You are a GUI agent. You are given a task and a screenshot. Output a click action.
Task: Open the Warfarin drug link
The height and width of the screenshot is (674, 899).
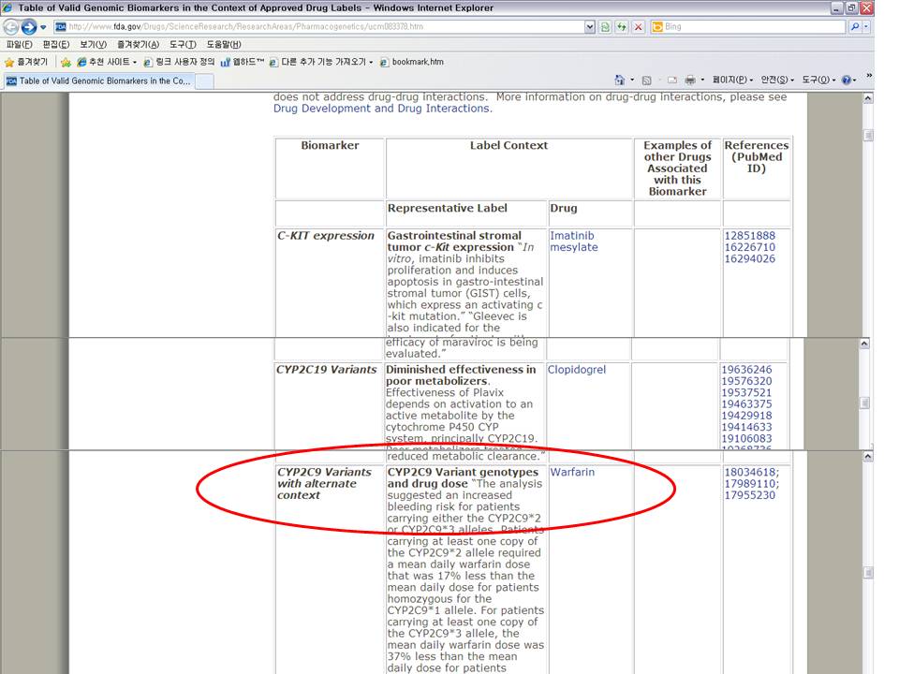point(572,472)
